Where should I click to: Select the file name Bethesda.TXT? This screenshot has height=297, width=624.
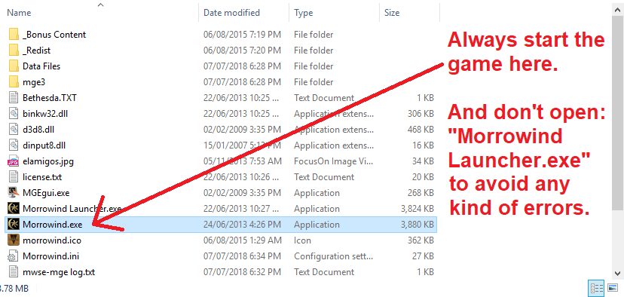pos(49,97)
